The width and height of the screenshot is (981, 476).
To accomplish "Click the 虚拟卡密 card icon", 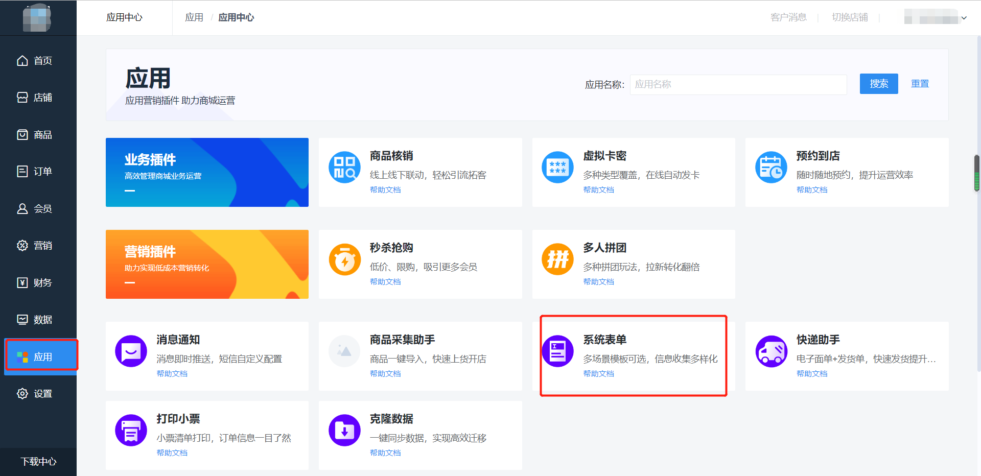I will [x=557, y=168].
